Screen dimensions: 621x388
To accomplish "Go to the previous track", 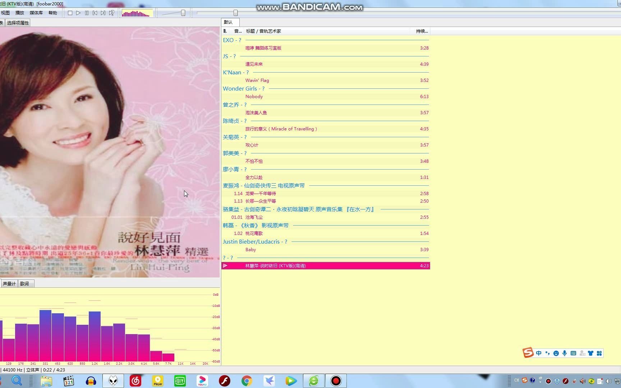I will point(95,13).
